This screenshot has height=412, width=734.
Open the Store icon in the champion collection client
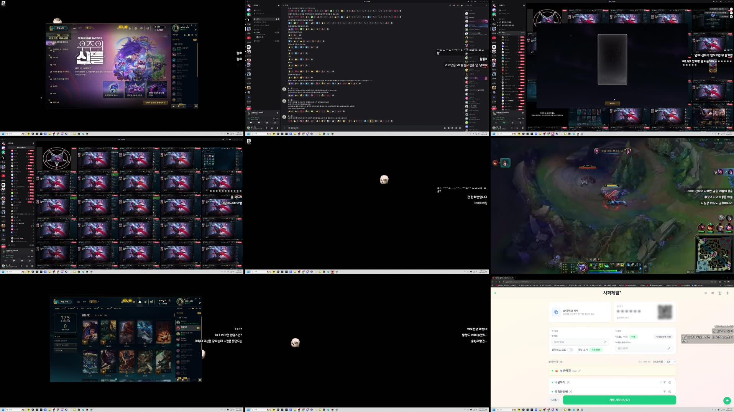152,302
